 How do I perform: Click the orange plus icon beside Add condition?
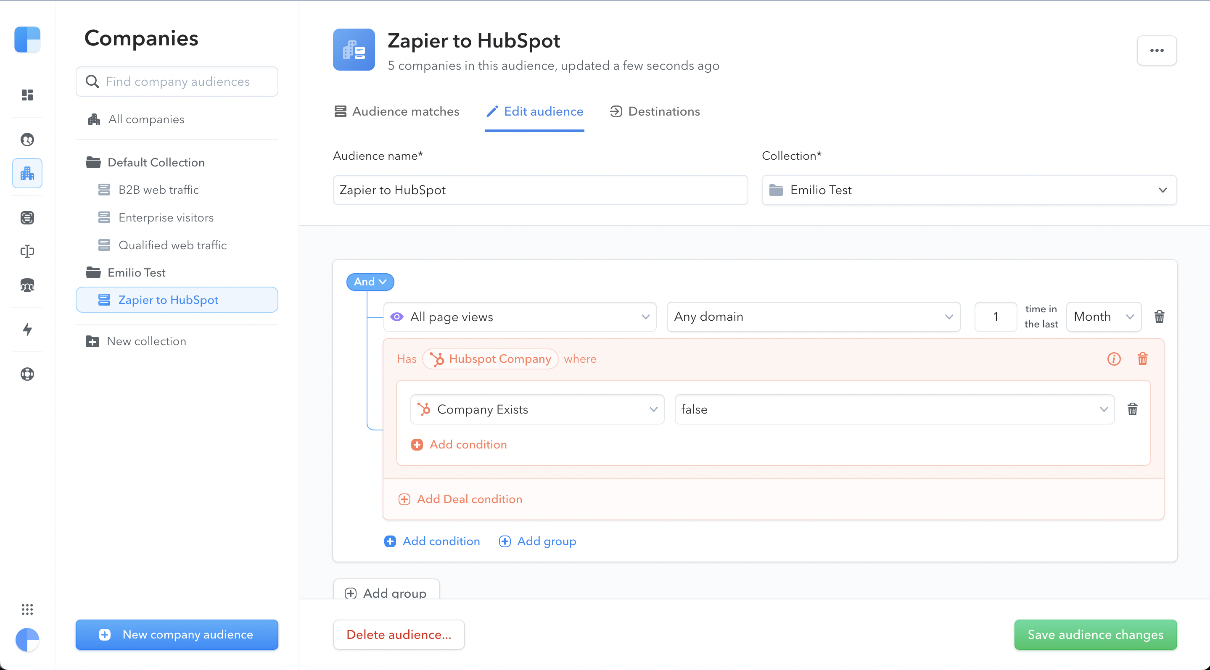417,445
